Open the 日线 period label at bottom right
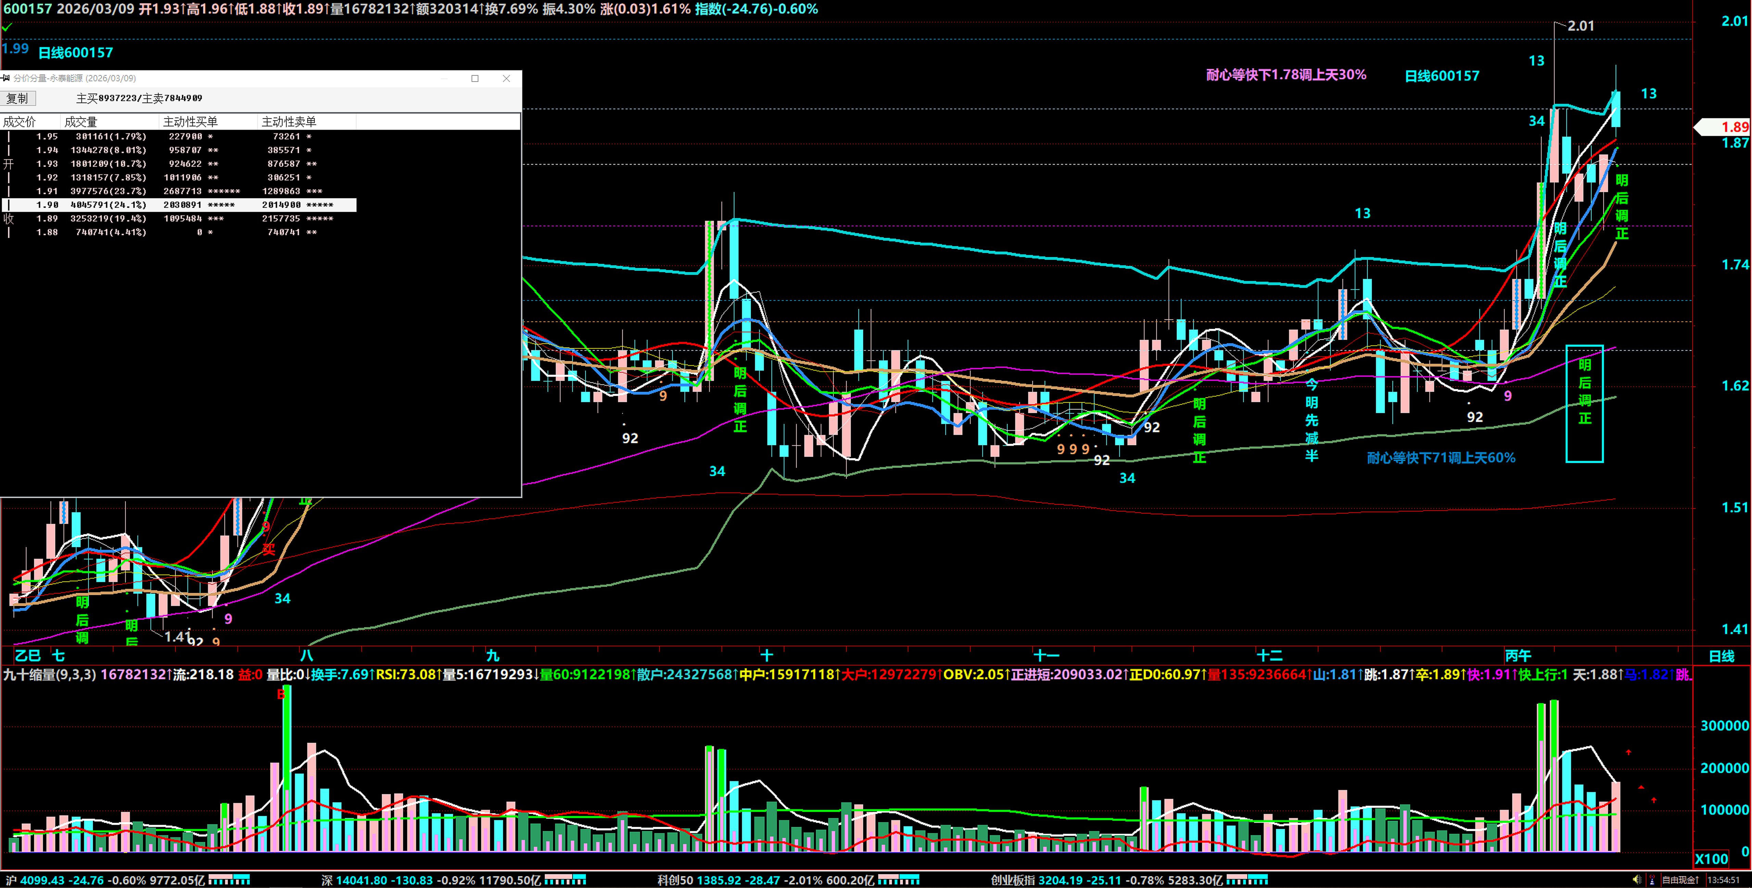The image size is (1752, 888). click(1722, 656)
